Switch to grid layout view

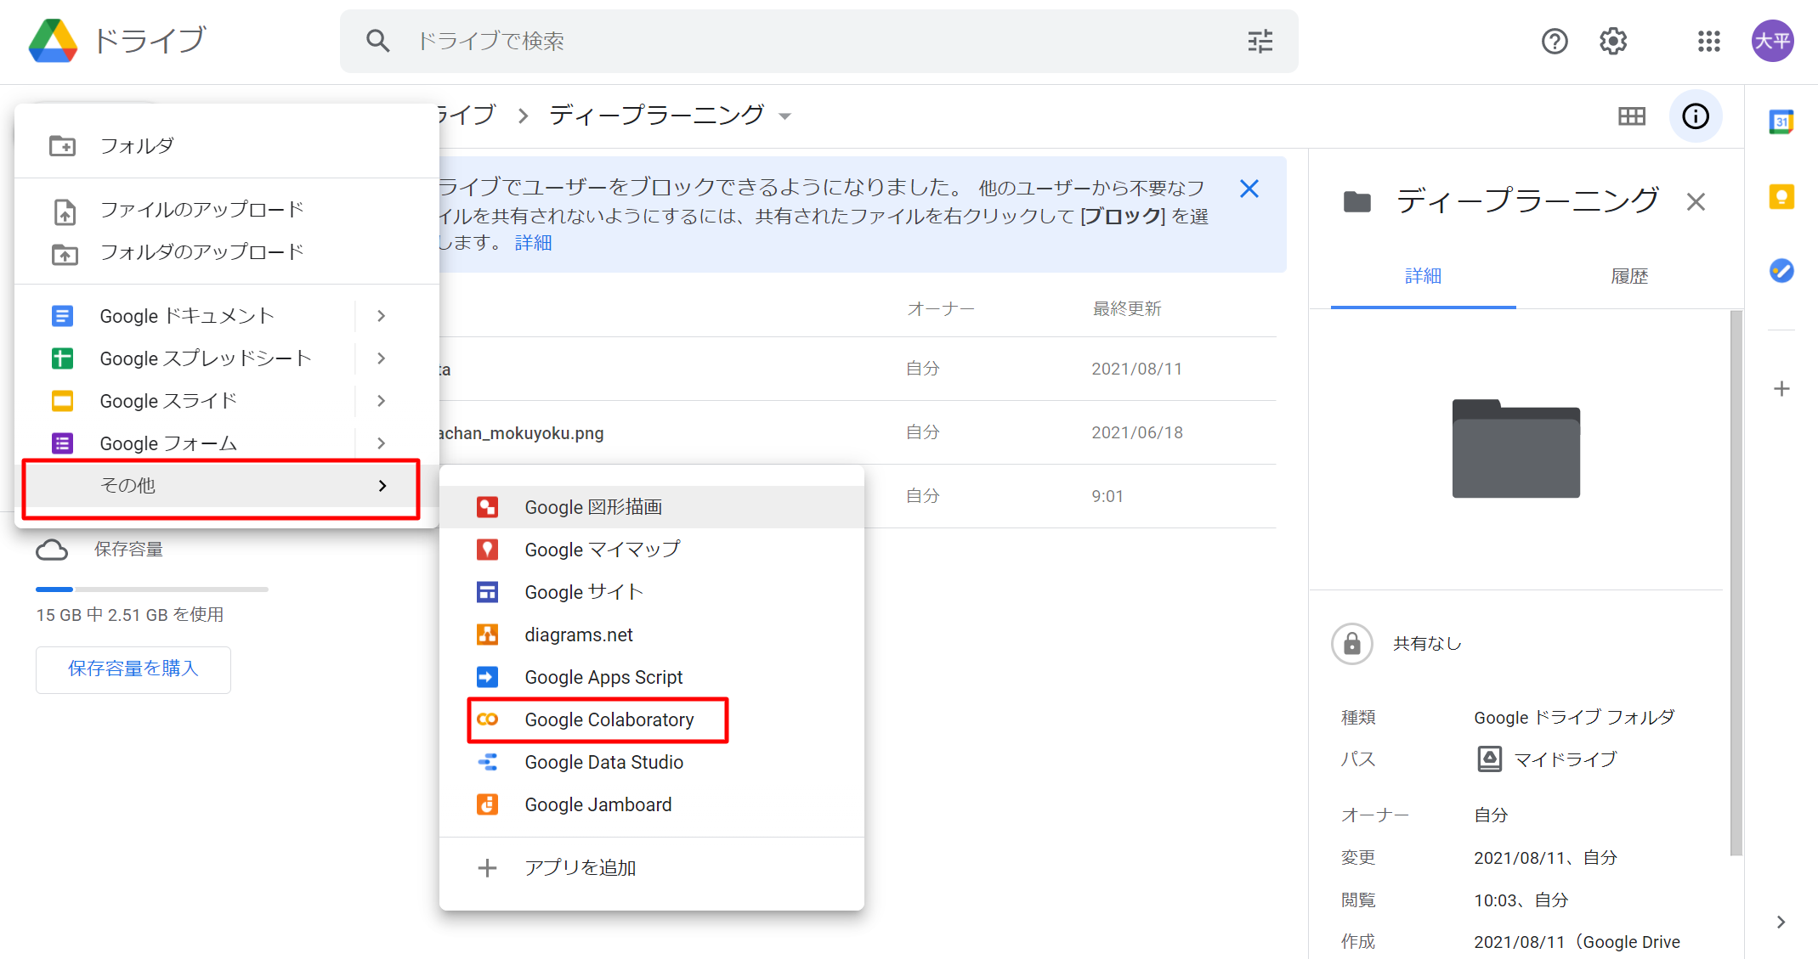[1631, 116]
